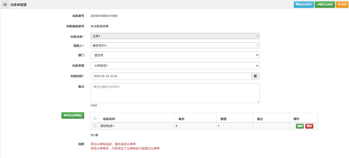Edit the 测试物品1 row with 编辑
Screen dimensions: 349x158
(300, 126)
